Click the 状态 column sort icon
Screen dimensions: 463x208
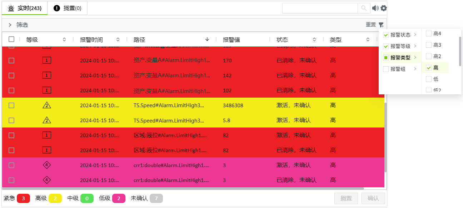pyautogui.click(x=314, y=40)
